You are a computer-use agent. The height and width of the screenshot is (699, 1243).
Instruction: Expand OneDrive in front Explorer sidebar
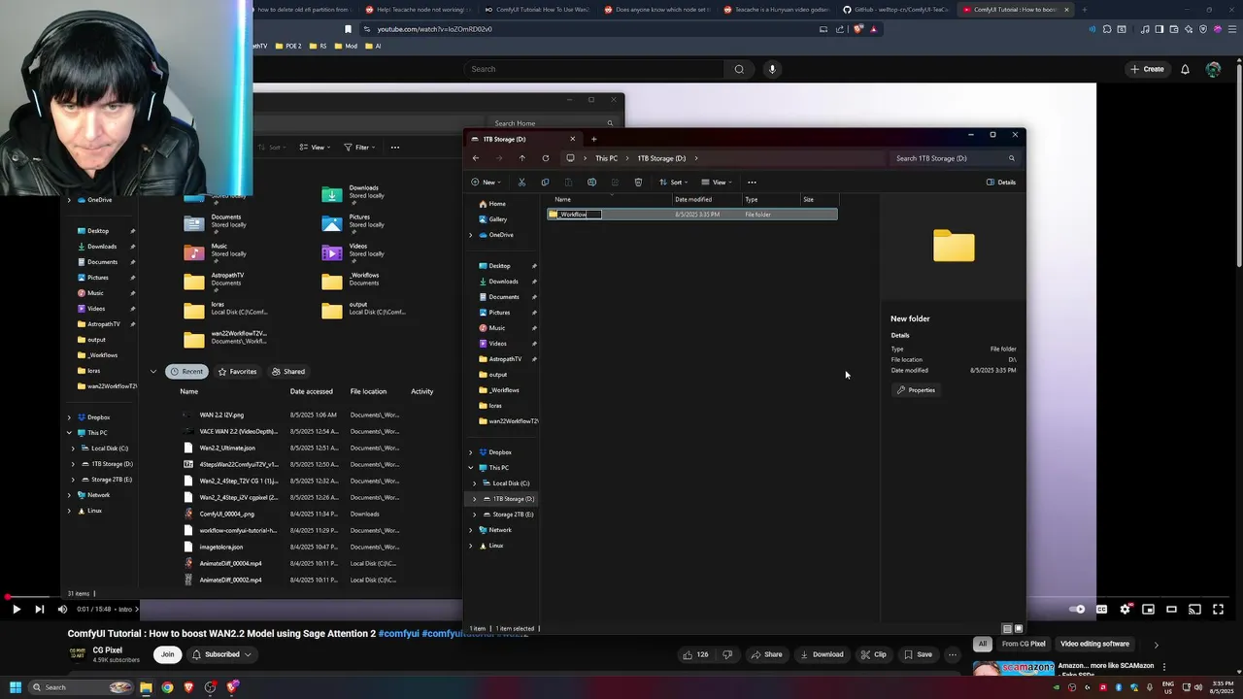[471, 235]
